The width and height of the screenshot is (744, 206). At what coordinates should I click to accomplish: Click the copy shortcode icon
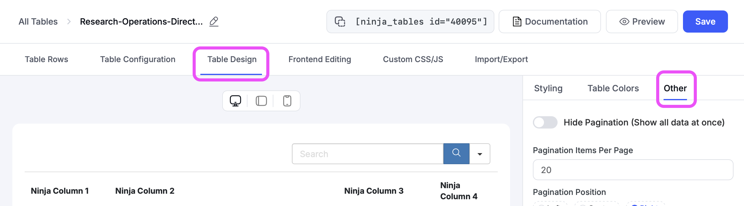pos(340,22)
